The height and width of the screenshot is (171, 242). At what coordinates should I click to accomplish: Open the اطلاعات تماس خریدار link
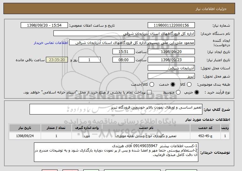click(x=51, y=43)
